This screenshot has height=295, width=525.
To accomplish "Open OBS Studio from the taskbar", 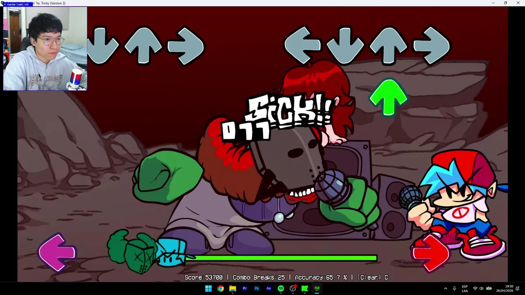I will click(x=293, y=288).
